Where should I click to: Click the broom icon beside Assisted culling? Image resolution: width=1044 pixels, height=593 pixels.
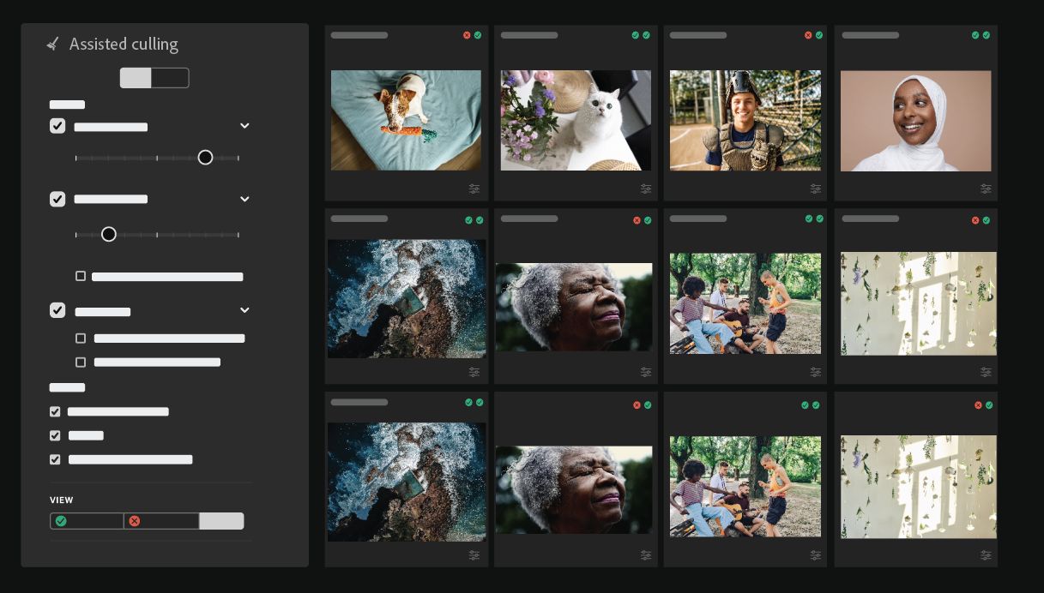52,43
